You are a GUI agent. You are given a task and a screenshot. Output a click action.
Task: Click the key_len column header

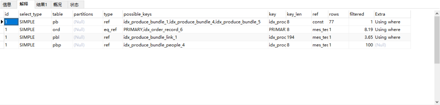(299, 14)
